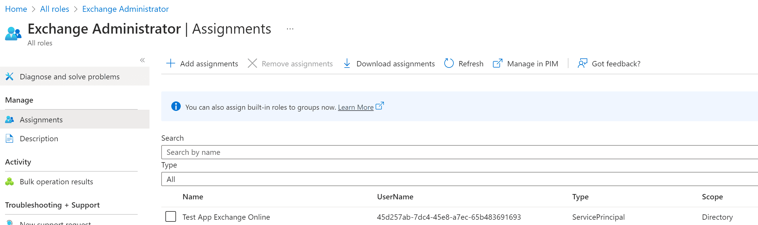Click the Download assignments arrow icon
758x225 pixels.
pyautogui.click(x=347, y=63)
